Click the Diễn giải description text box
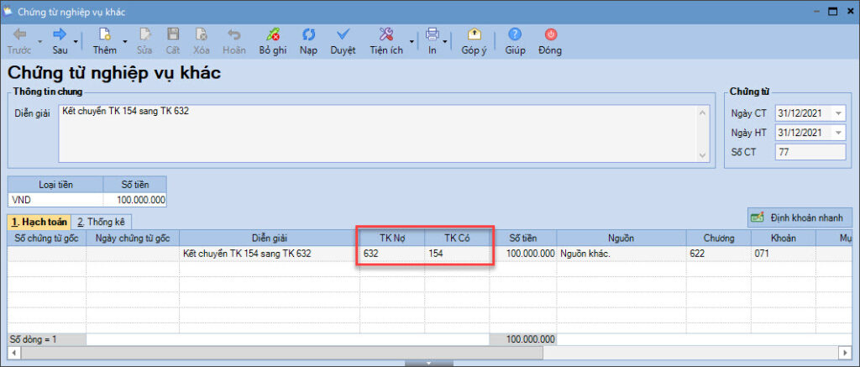 point(378,132)
